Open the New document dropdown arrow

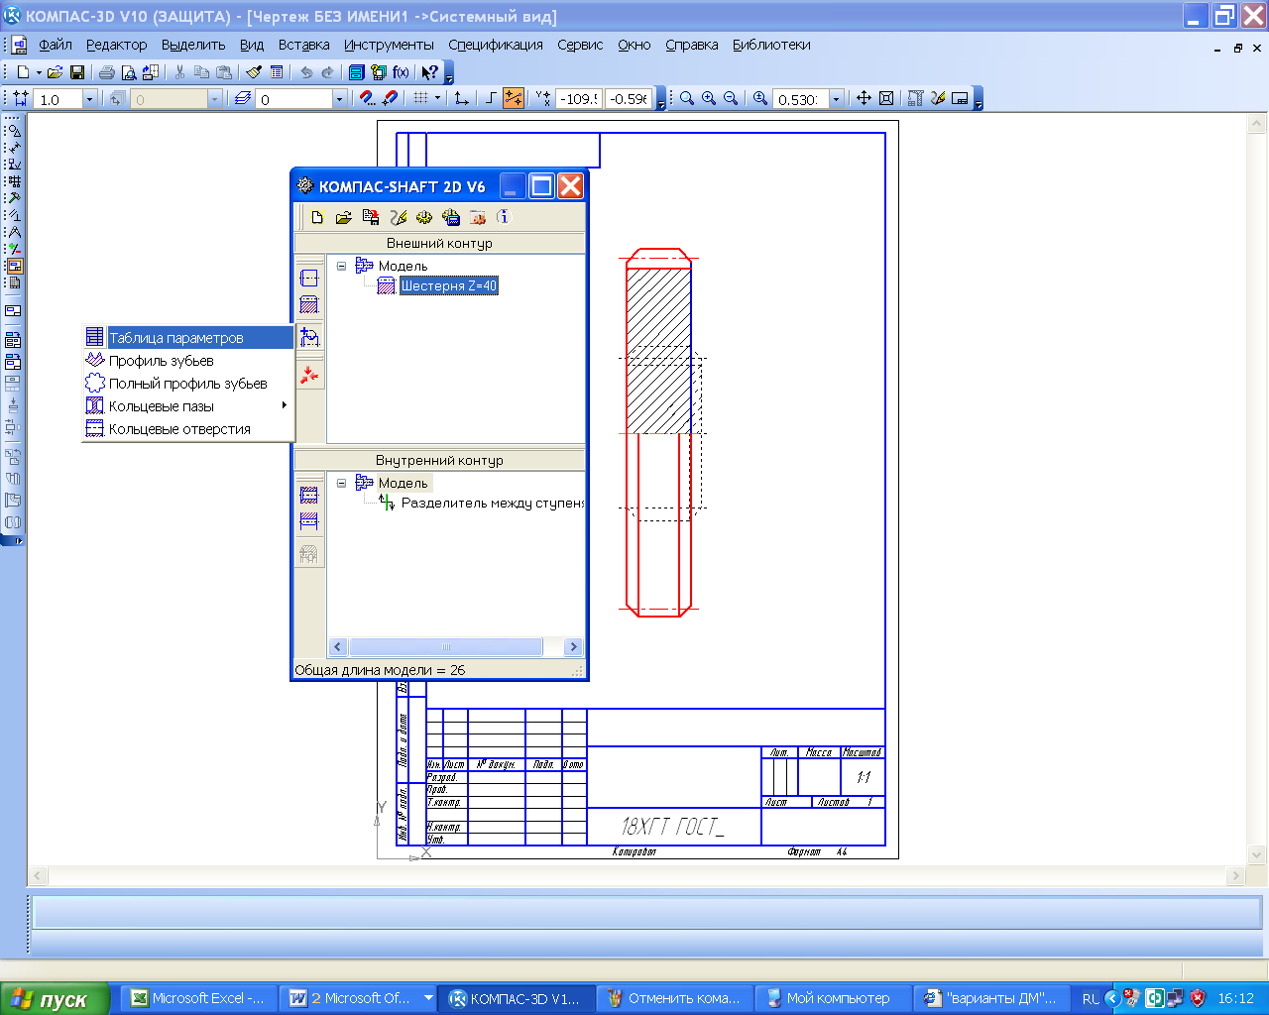(39, 72)
